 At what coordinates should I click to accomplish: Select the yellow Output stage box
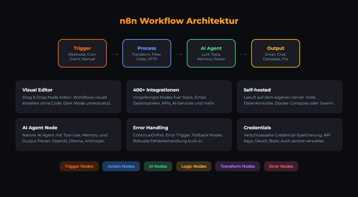click(276, 53)
